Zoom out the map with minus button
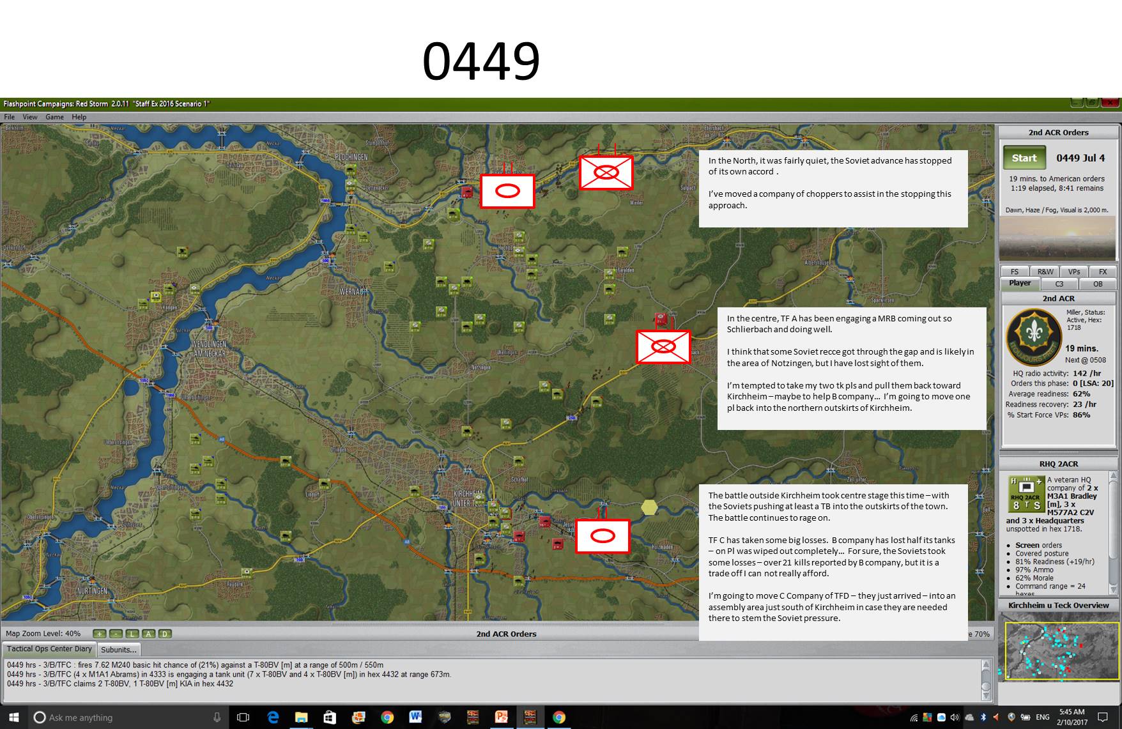Image resolution: width=1122 pixels, height=729 pixels. 116,634
